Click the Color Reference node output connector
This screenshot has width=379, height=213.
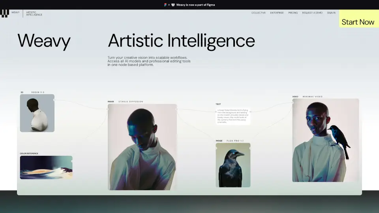pos(73,161)
